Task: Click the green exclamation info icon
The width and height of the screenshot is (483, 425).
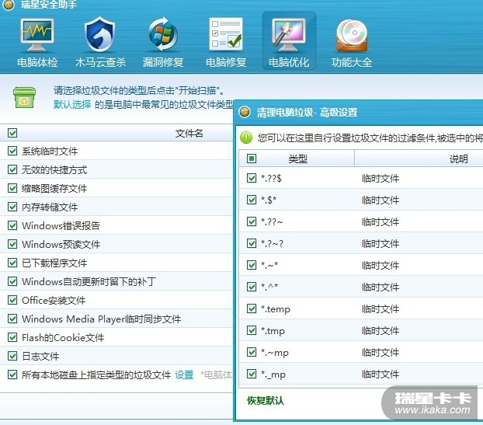Action: click(246, 138)
